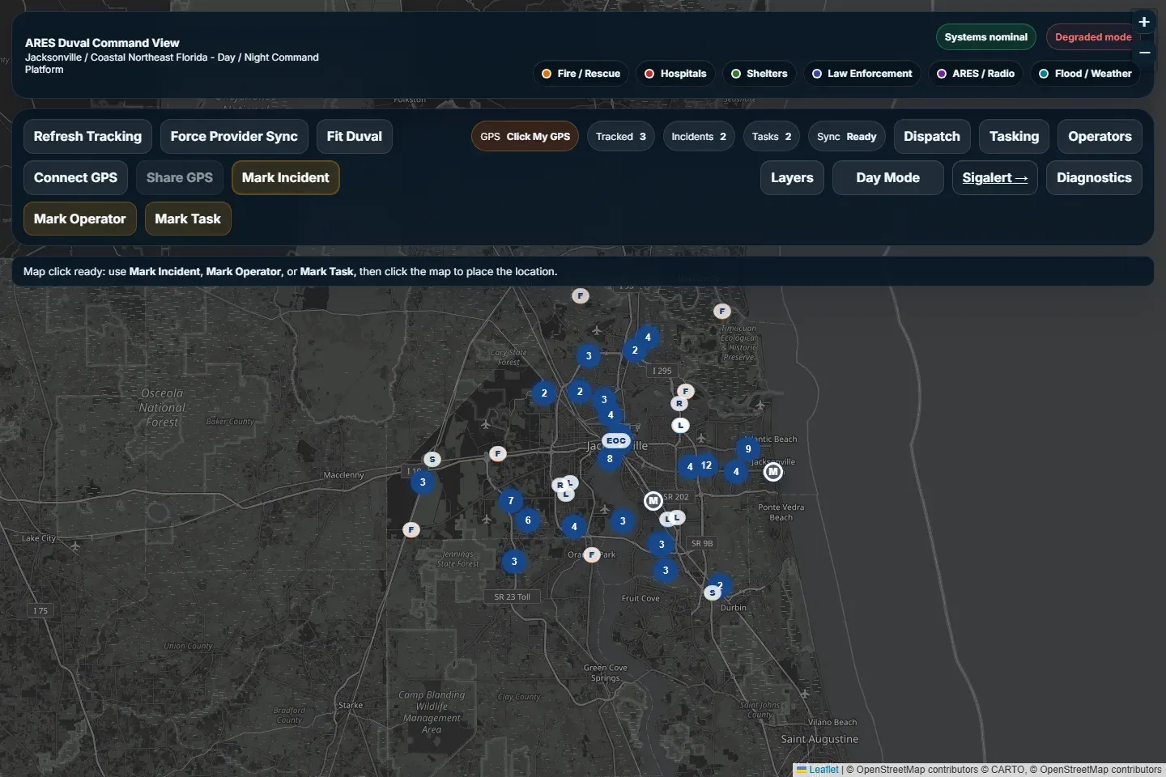This screenshot has height=777, width=1166.
Task: Select the M marker beside SR 202
Action: coord(653,501)
